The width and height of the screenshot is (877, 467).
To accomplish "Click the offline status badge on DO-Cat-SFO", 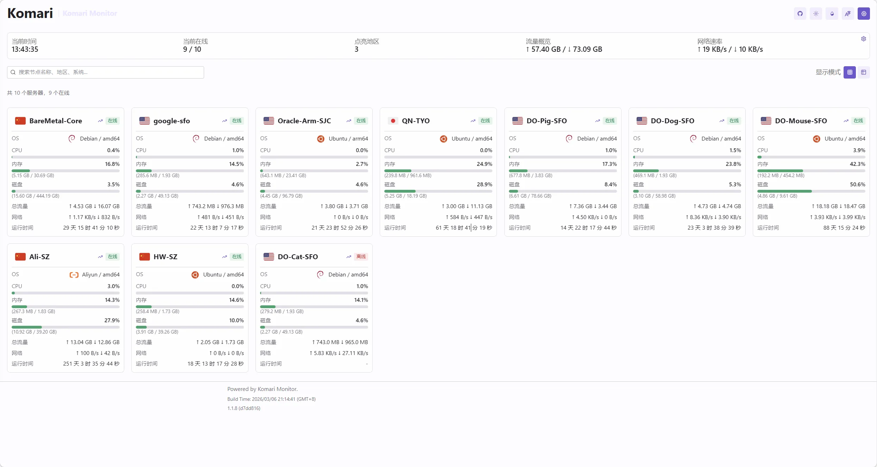I will (x=361, y=257).
